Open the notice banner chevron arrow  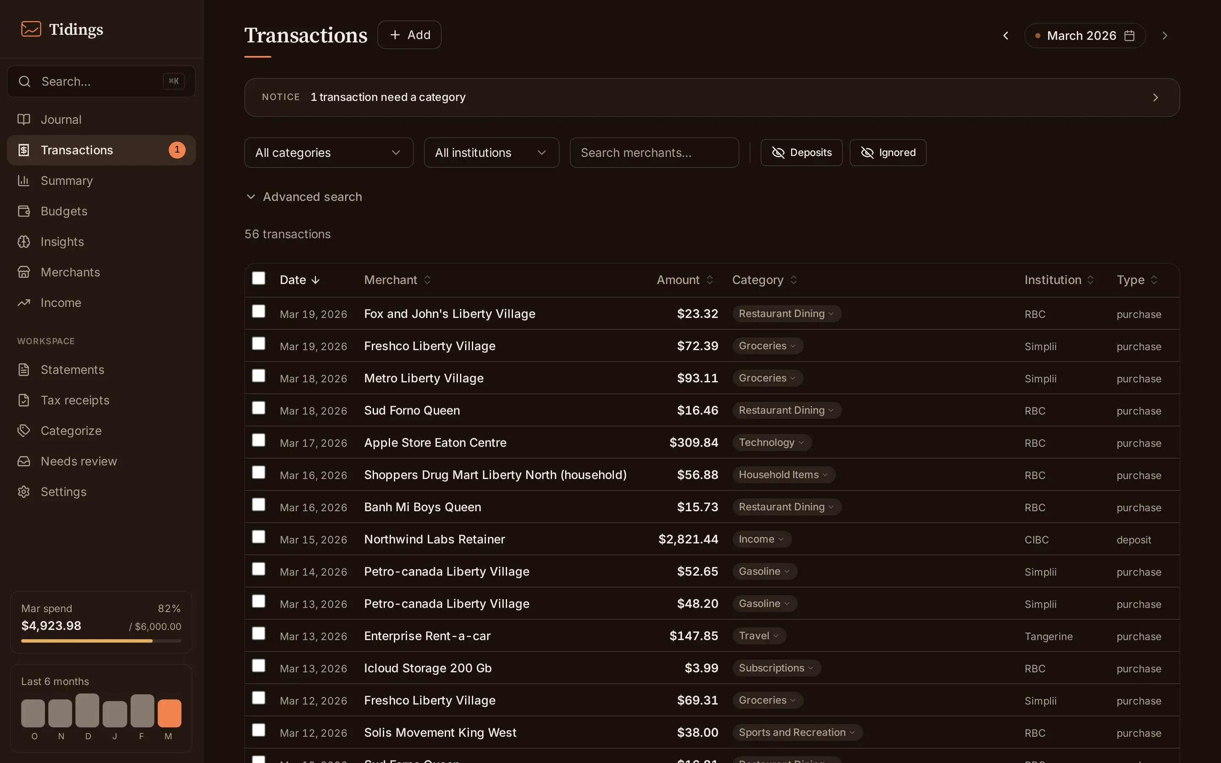1155,97
